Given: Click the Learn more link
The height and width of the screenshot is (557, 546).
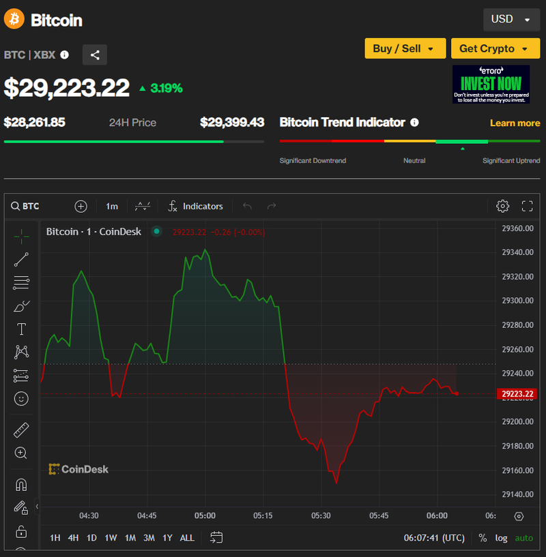Looking at the screenshot, I should tap(515, 123).
